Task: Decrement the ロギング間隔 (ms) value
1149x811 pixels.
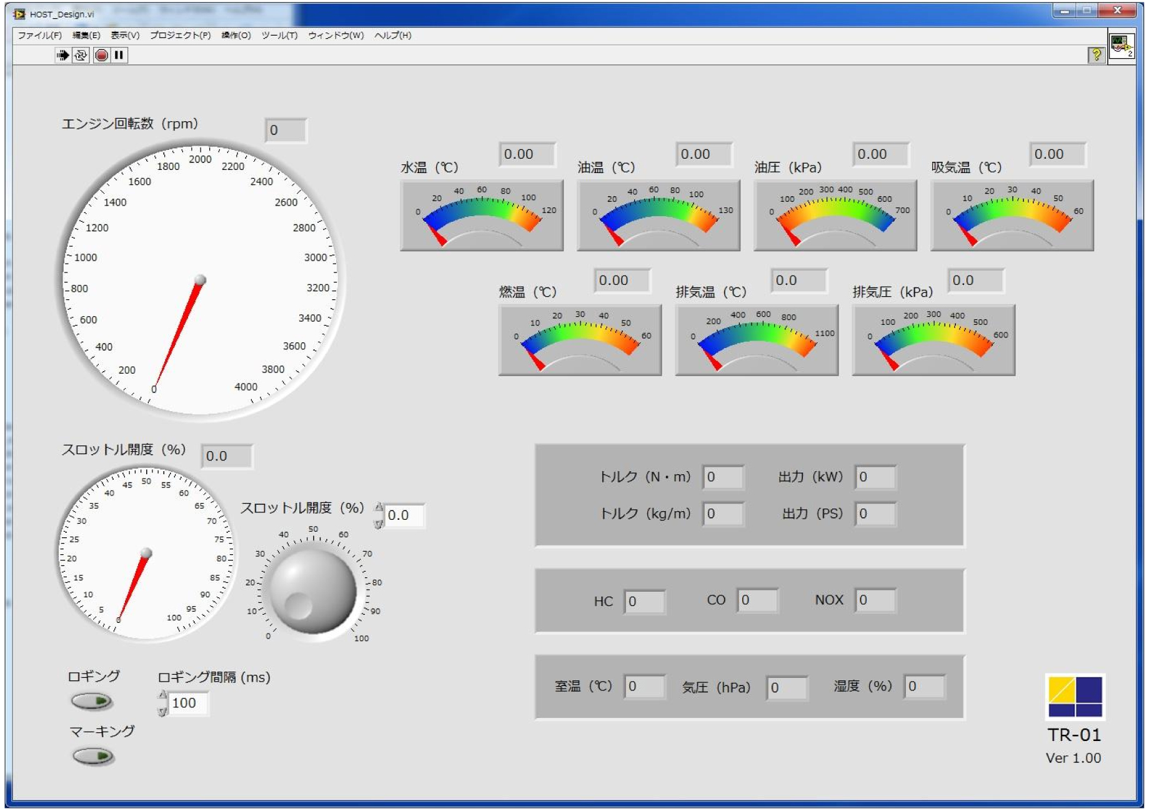Action: pos(162,711)
